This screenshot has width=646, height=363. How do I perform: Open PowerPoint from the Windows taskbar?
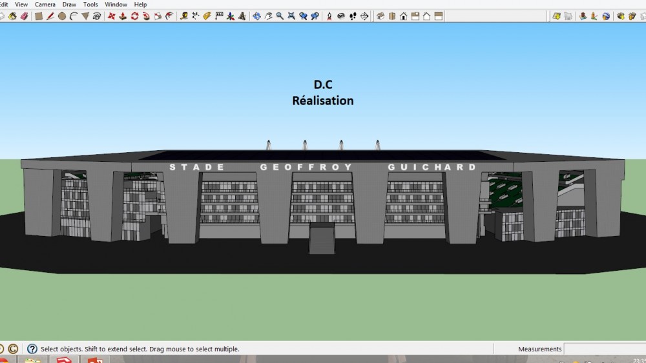click(x=94, y=360)
